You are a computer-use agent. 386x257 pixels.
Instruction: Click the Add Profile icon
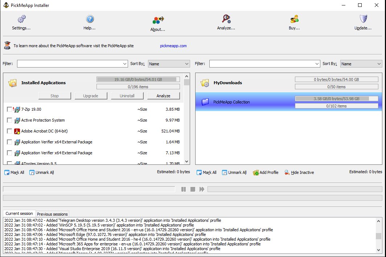coord(256,172)
